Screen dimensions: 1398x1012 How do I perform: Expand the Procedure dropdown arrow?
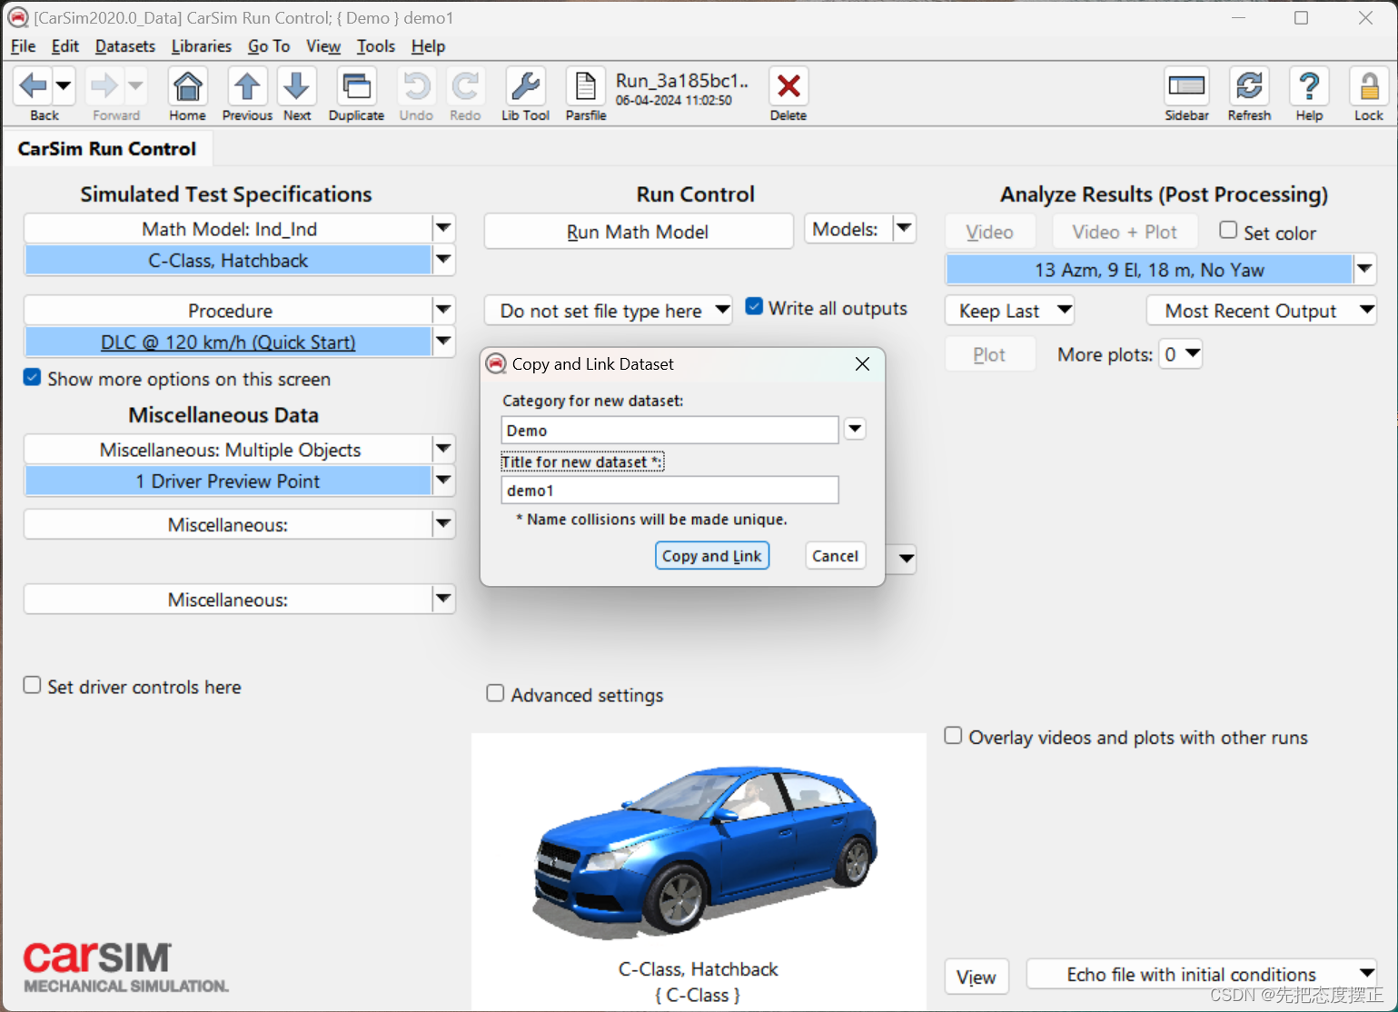point(443,310)
